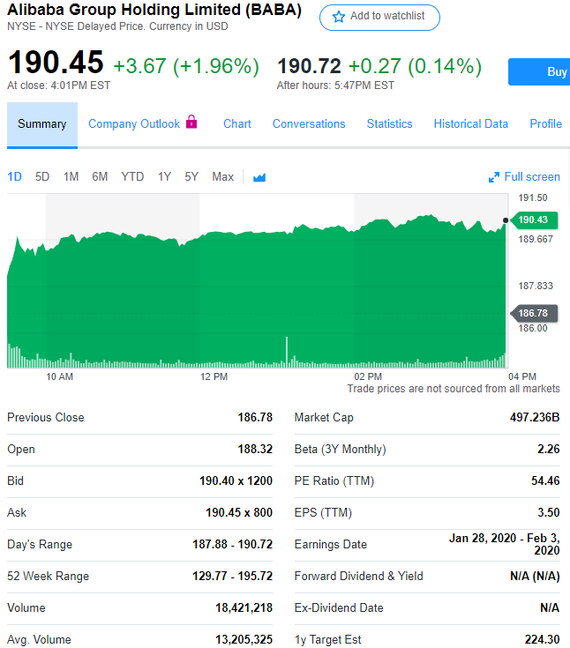570x648 pixels.
Task: Open the Summary tab
Action: pos(42,124)
